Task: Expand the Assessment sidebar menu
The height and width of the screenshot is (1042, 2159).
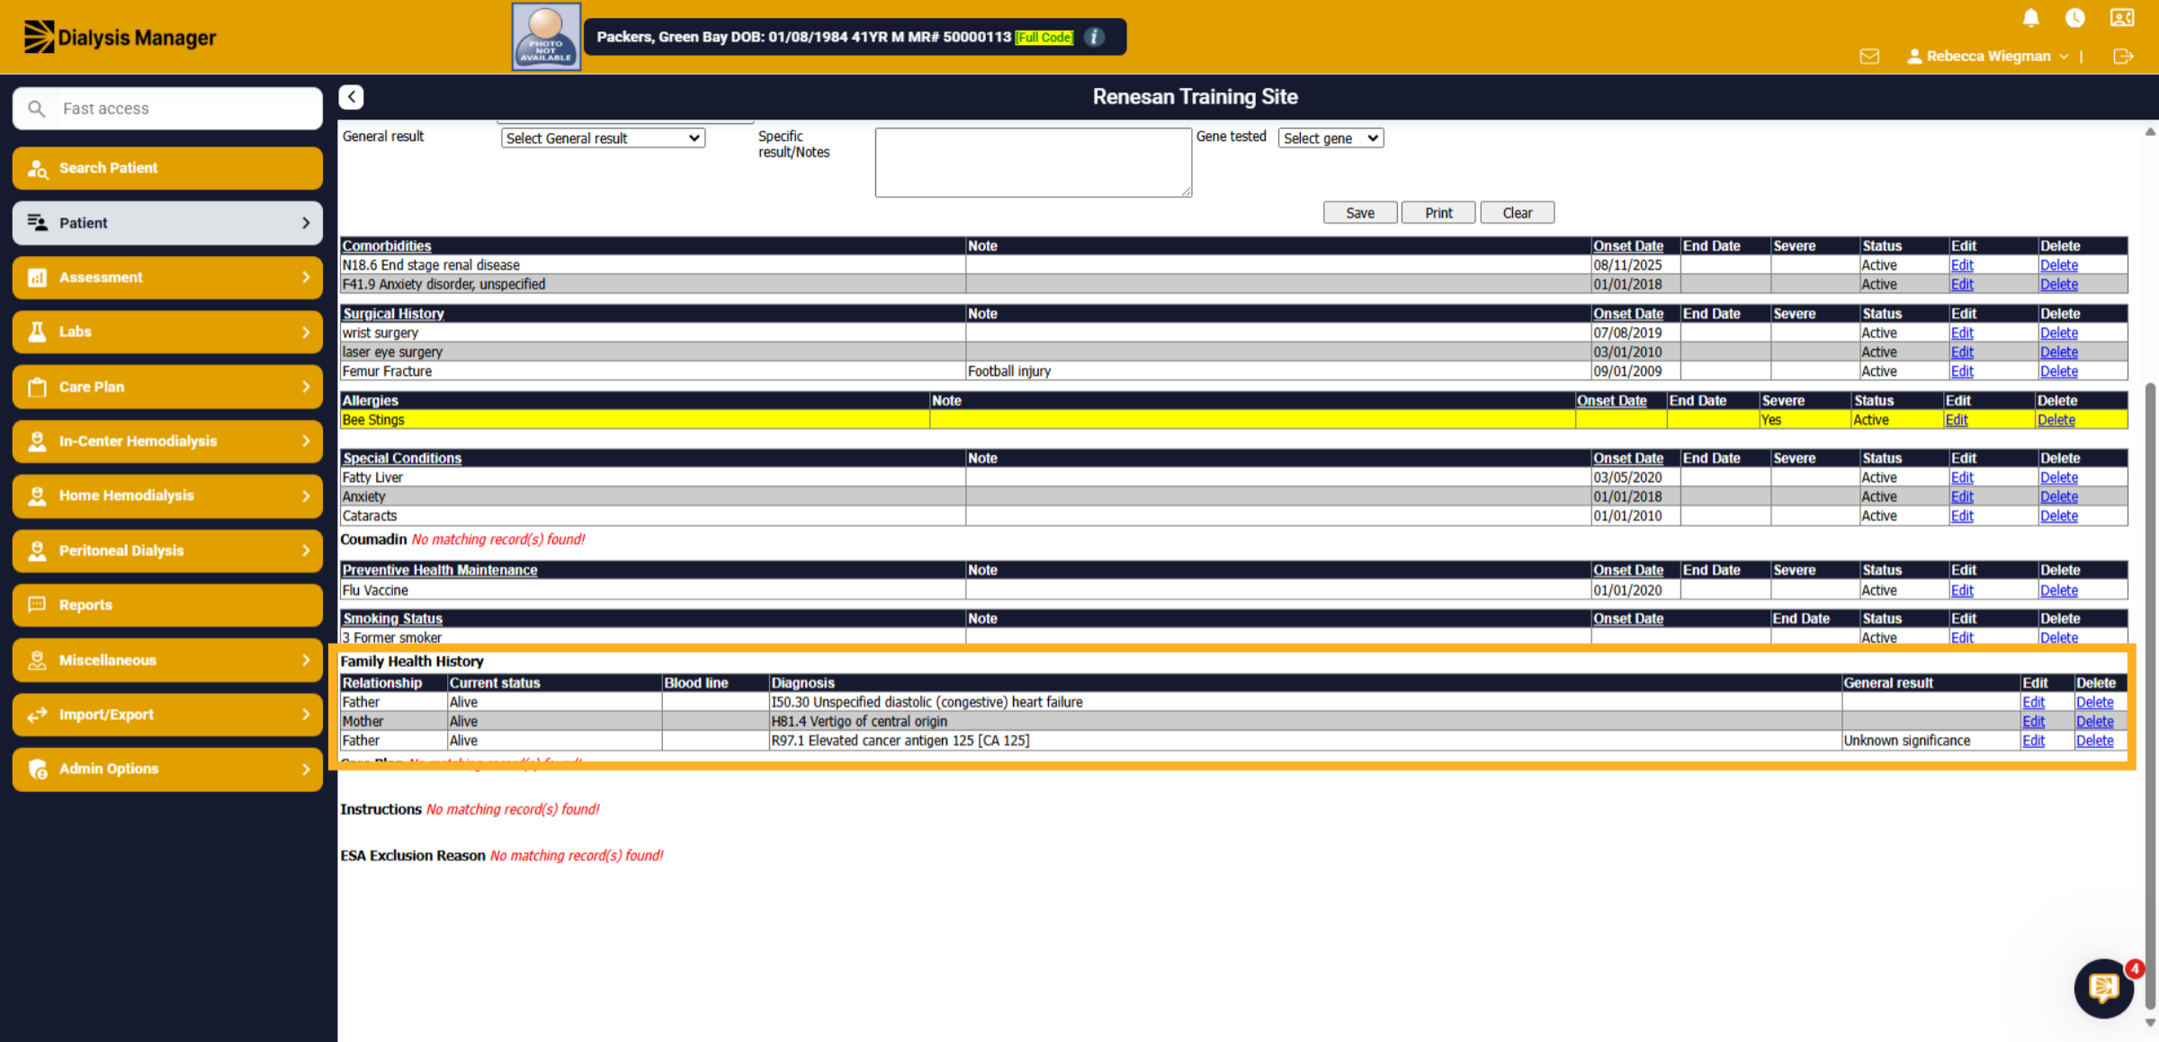Action: tap(167, 278)
